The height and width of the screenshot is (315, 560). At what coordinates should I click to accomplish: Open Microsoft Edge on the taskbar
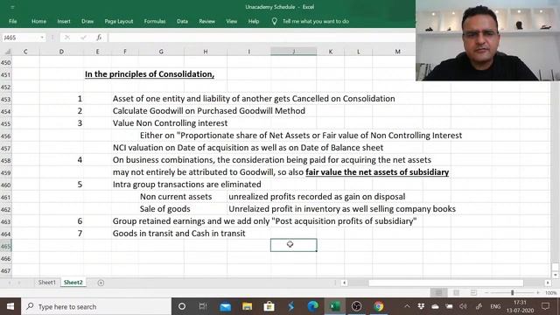312,306
